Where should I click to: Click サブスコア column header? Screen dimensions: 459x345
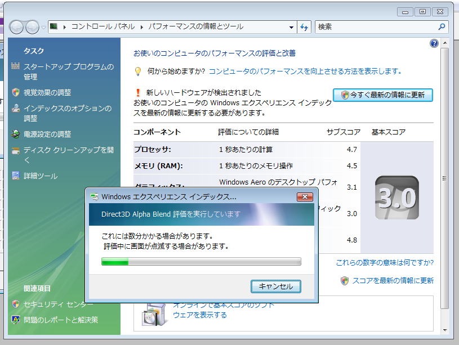[x=344, y=132]
